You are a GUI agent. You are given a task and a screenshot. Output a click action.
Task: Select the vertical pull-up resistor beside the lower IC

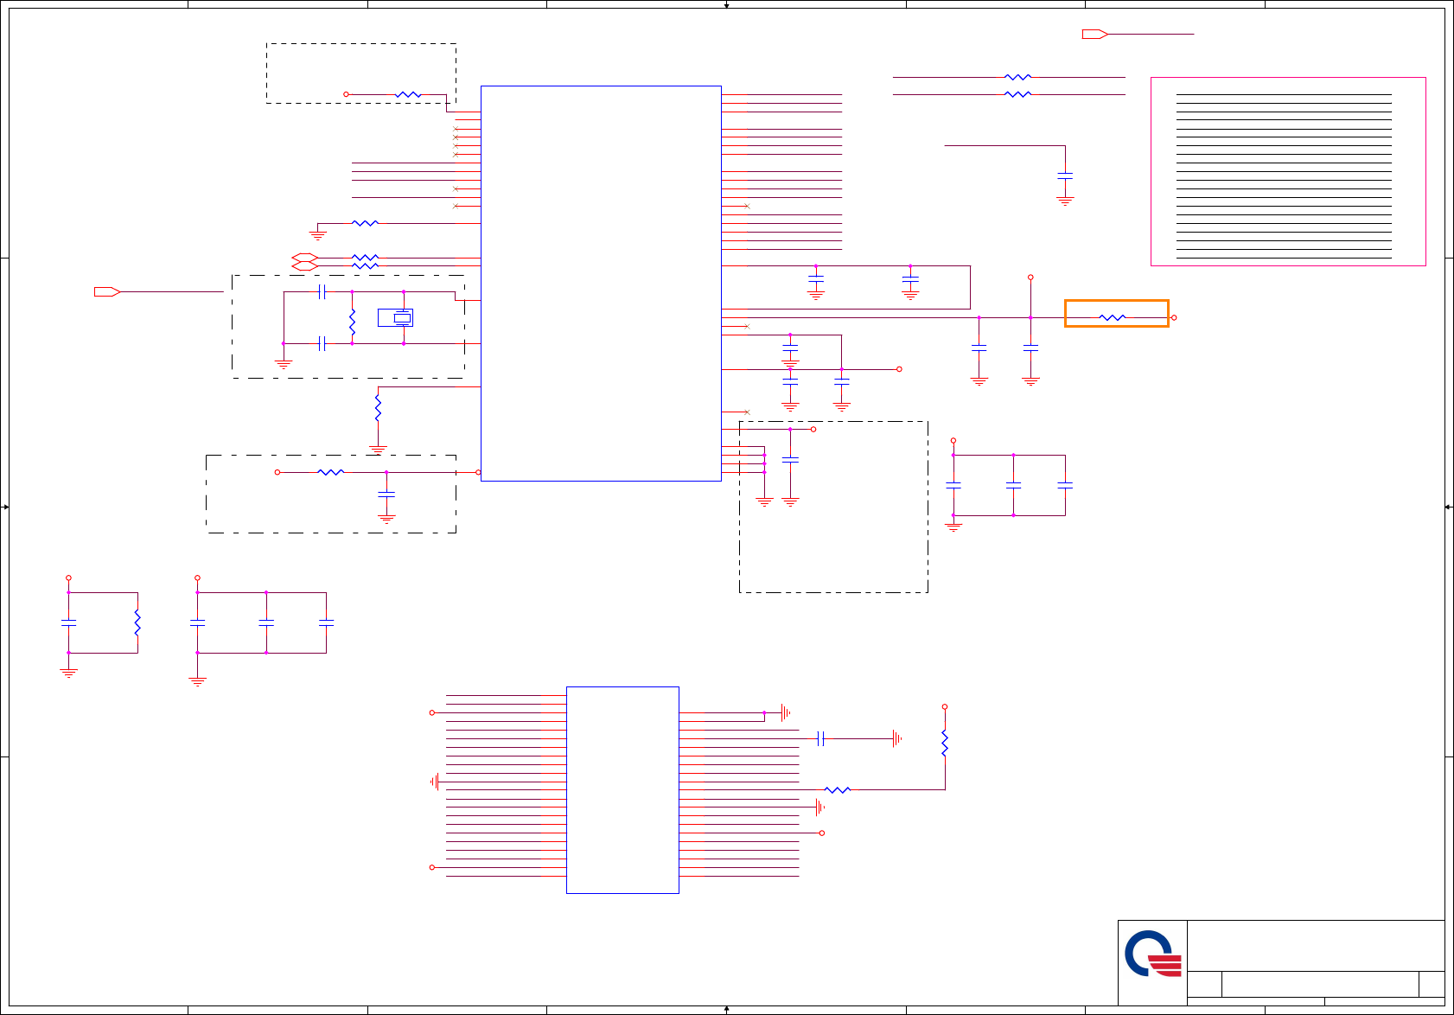pos(945,744)
